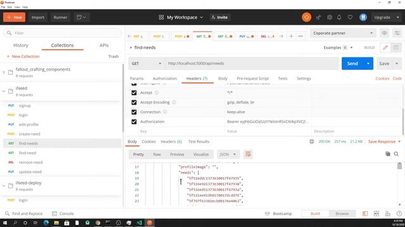Click the heart icon in header
The width and height of the screenshot is (405, 227).
point(350,17)
